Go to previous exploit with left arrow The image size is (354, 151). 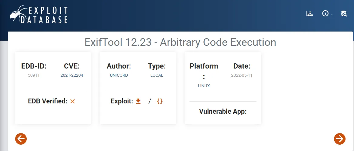[x=21, y=139]
